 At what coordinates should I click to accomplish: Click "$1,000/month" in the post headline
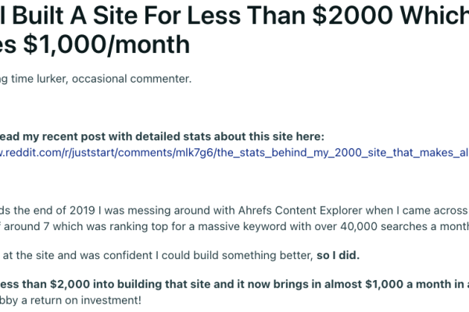106,44
